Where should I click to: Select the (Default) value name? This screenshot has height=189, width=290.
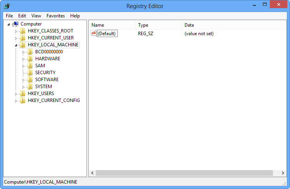tap(107, 34)
